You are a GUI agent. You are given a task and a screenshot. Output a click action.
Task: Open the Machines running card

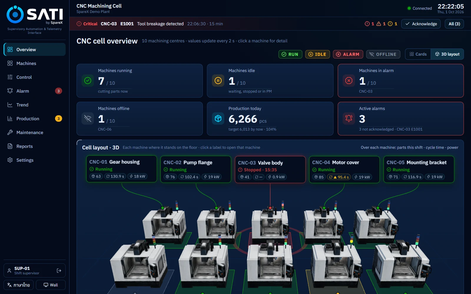tap(140, 81)
